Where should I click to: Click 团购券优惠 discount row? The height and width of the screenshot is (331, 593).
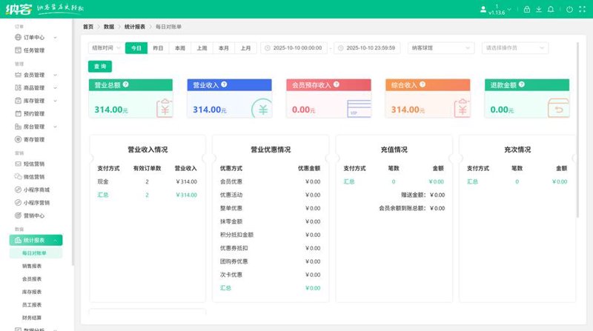270,261
